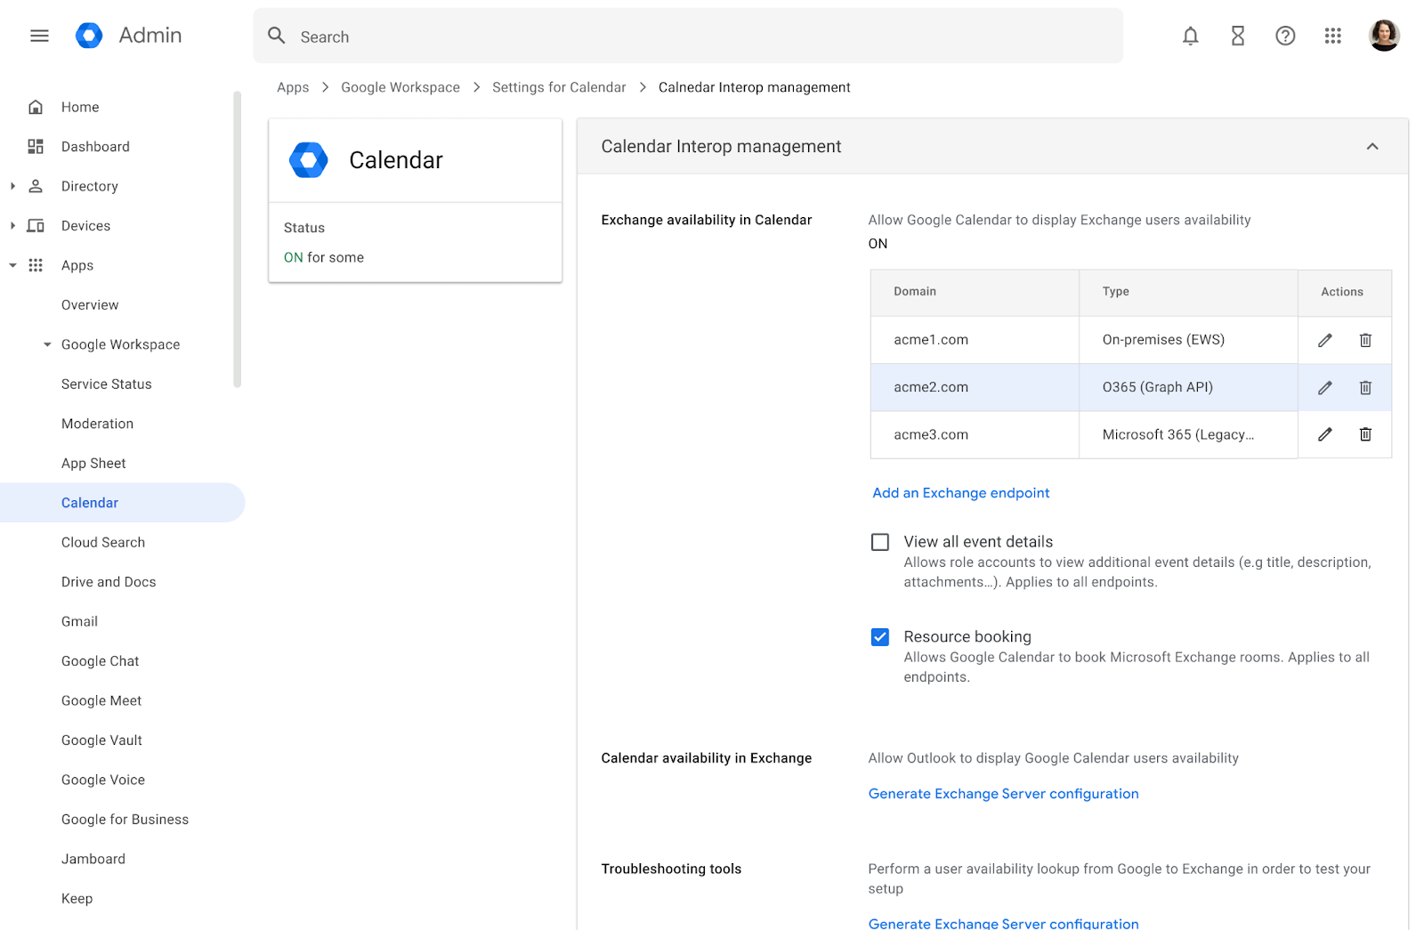Screen dimensions: 1424x930
Task: Click Generate Exchange Server configuration under Troubleshooting tools
Action: [1003, 923]
